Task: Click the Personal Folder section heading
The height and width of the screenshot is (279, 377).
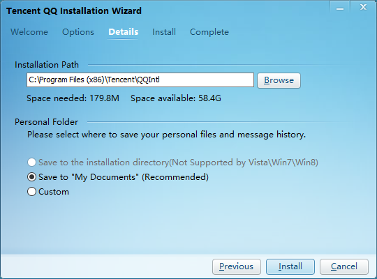Action: [x=46, y=122]
